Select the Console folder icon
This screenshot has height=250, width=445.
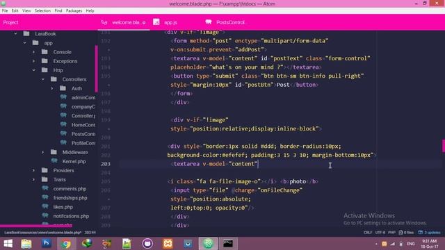pos(44,51)
